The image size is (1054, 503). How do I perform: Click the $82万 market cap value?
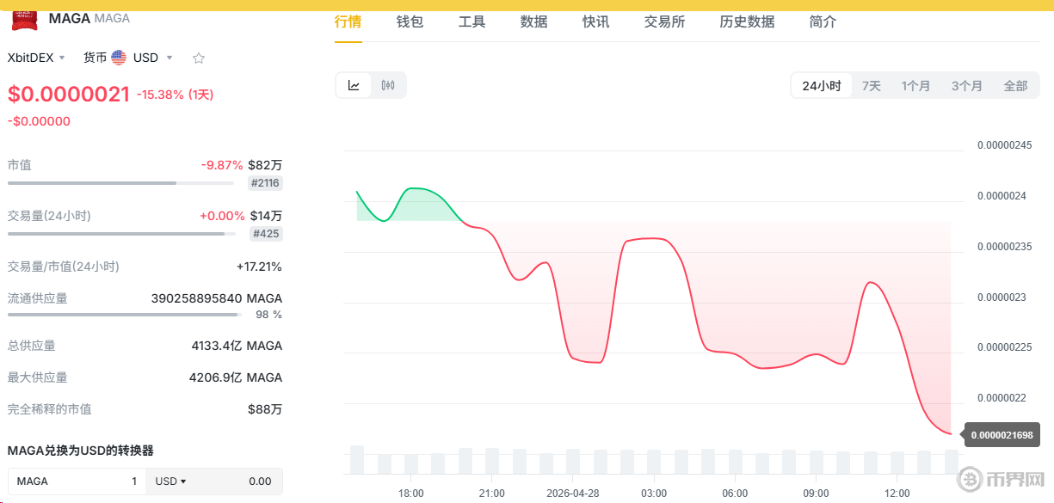click(265, 164)
